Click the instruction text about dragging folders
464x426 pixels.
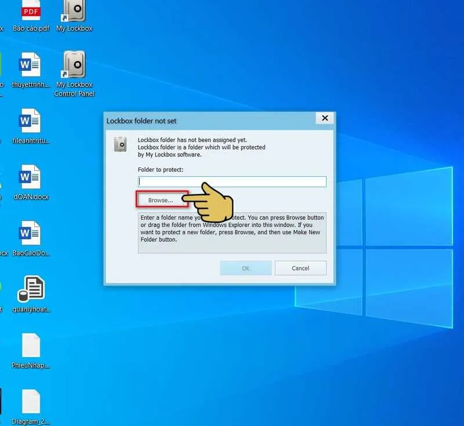231,230
